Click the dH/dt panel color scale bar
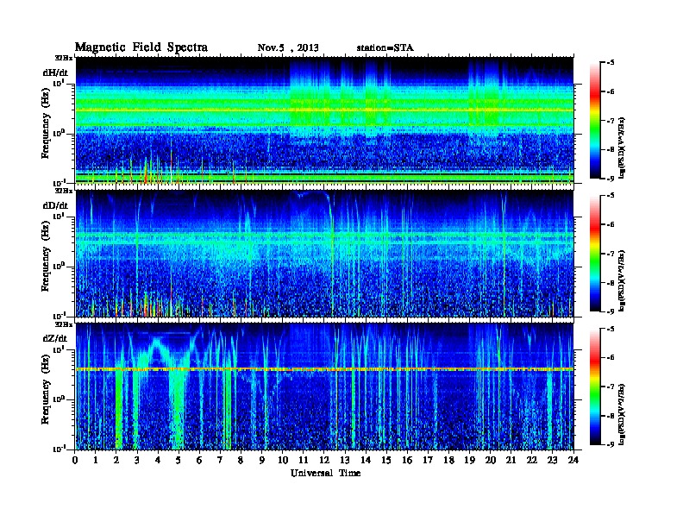Viewport: 683px width, 528px height. pyautogui.click(x=594, y=121)
